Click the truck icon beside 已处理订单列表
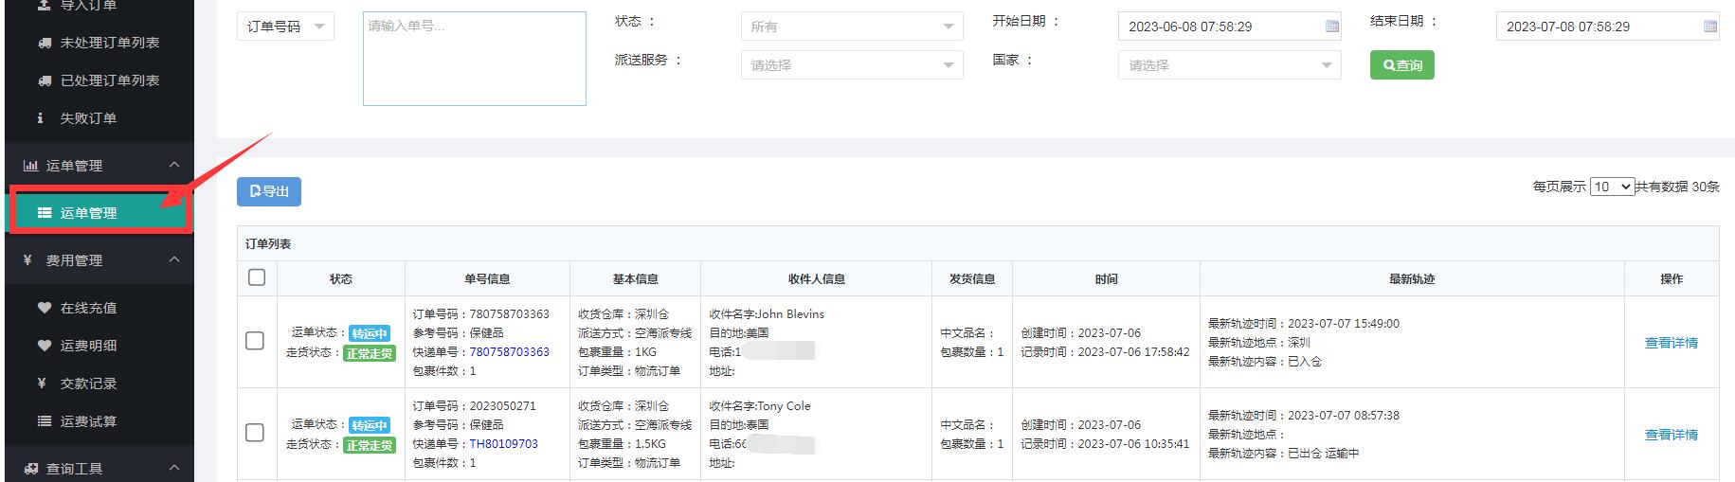Image resolution: width=1735 pixels, height=482 pixels. (x=44, y=80)
